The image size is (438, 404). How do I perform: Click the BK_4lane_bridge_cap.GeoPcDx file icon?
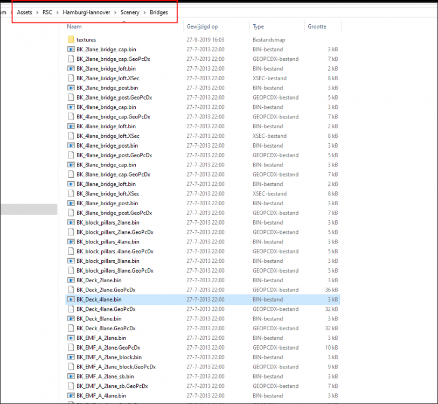71,117
